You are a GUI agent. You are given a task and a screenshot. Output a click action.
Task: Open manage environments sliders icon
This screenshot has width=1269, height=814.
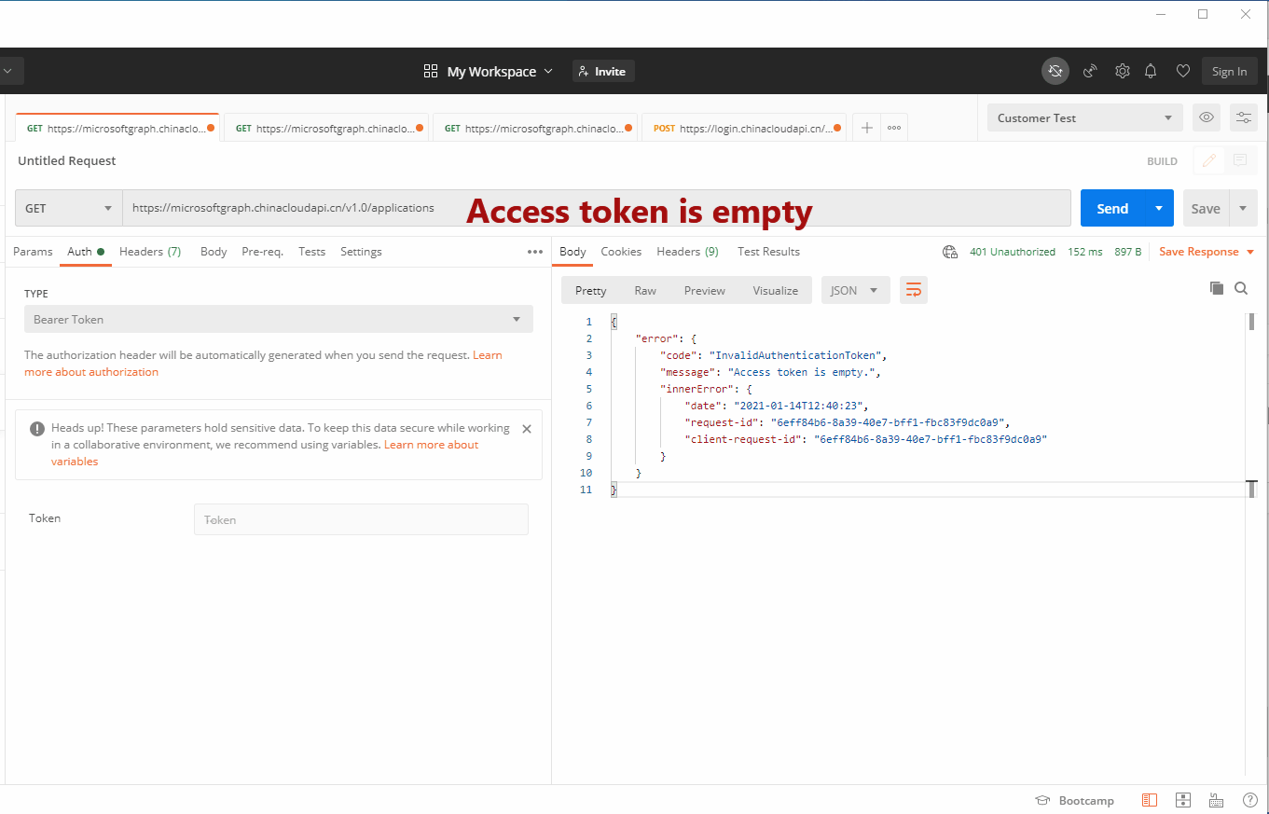click(1243, 117)
